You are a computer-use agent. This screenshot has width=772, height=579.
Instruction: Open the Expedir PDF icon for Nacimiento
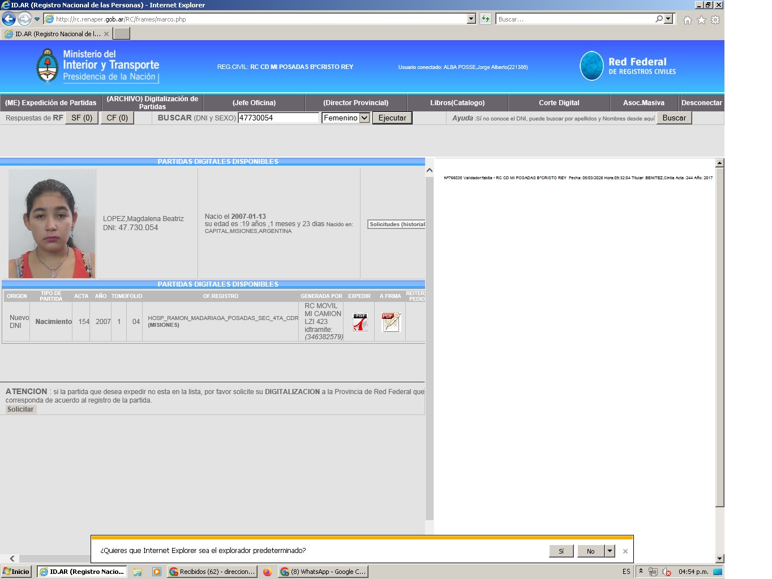click(x=360, y=322)
